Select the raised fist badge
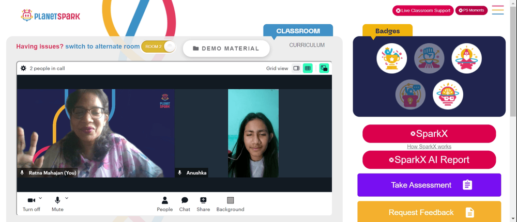The width and height of the screenshot is (517, 222). click(429, 58)
